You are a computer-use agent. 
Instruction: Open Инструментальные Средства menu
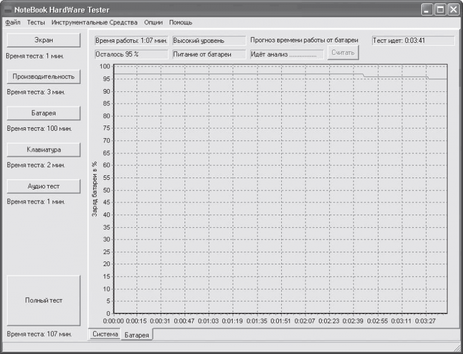pos(94,23)
